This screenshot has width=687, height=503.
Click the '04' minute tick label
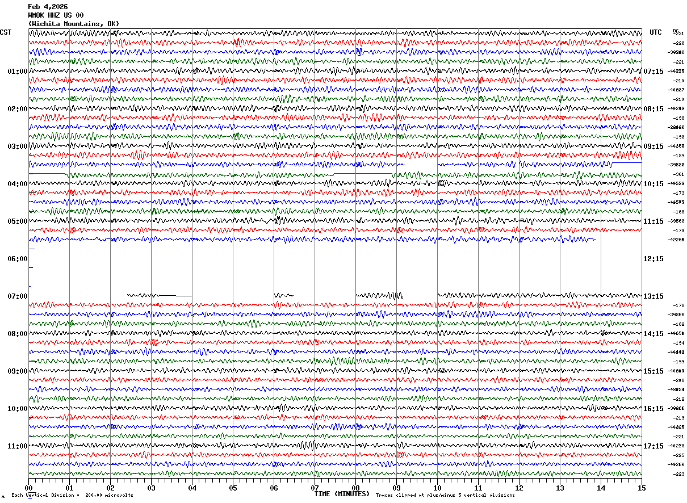(x=192, y=488)
